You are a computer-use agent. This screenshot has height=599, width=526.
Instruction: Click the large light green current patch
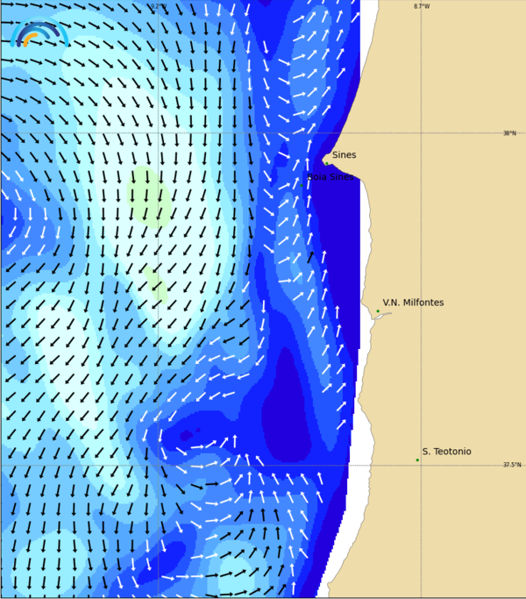pyautogui.click(x=149, y=197)
